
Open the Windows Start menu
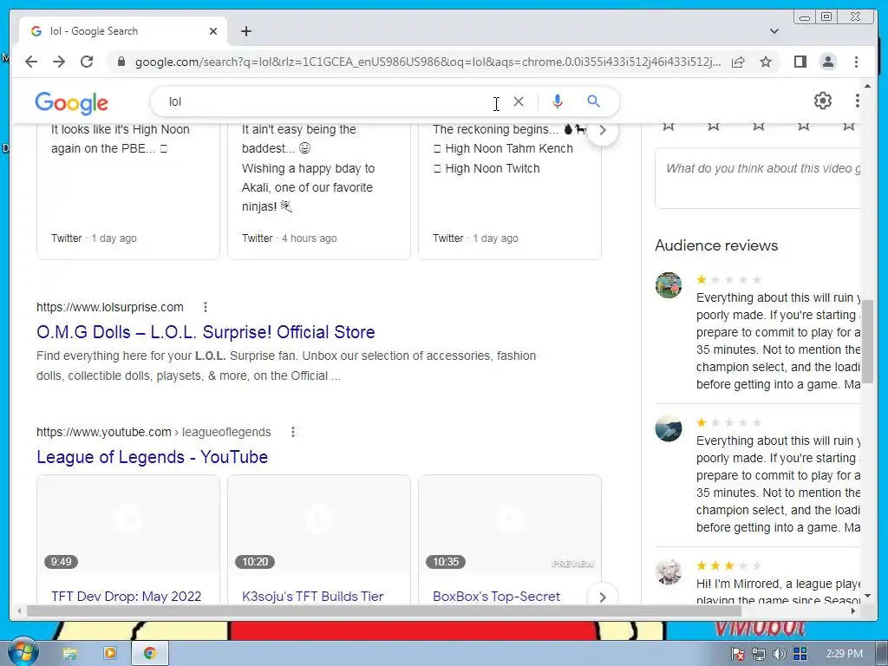click(x=23, y=652)
